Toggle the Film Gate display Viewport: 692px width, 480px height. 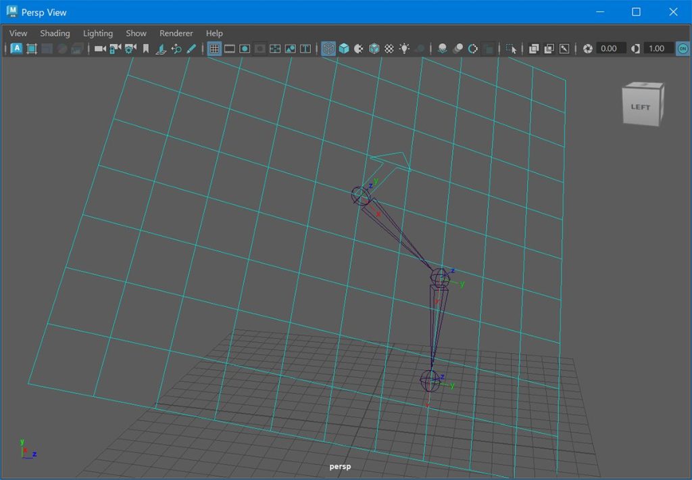(230, 49)
